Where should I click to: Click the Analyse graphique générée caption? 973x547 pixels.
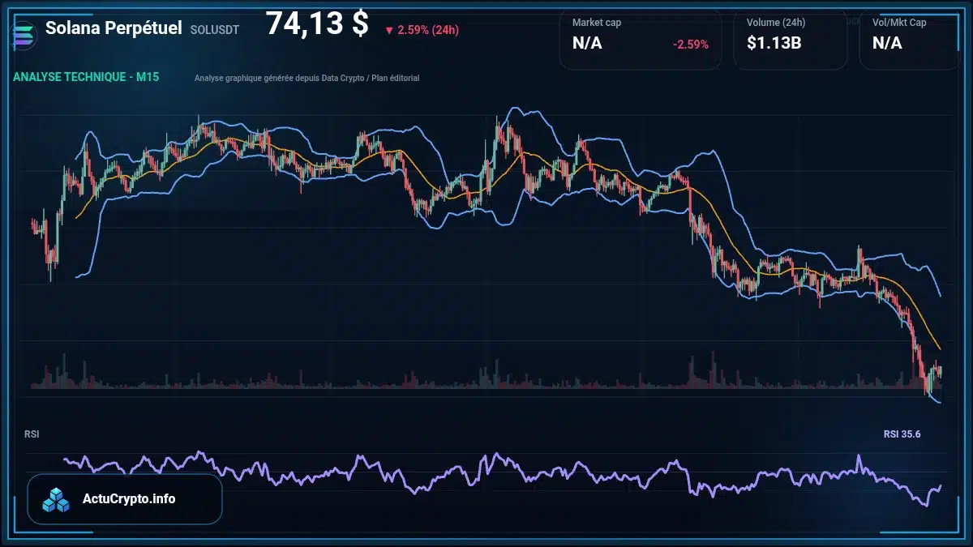tap(307, 78)
